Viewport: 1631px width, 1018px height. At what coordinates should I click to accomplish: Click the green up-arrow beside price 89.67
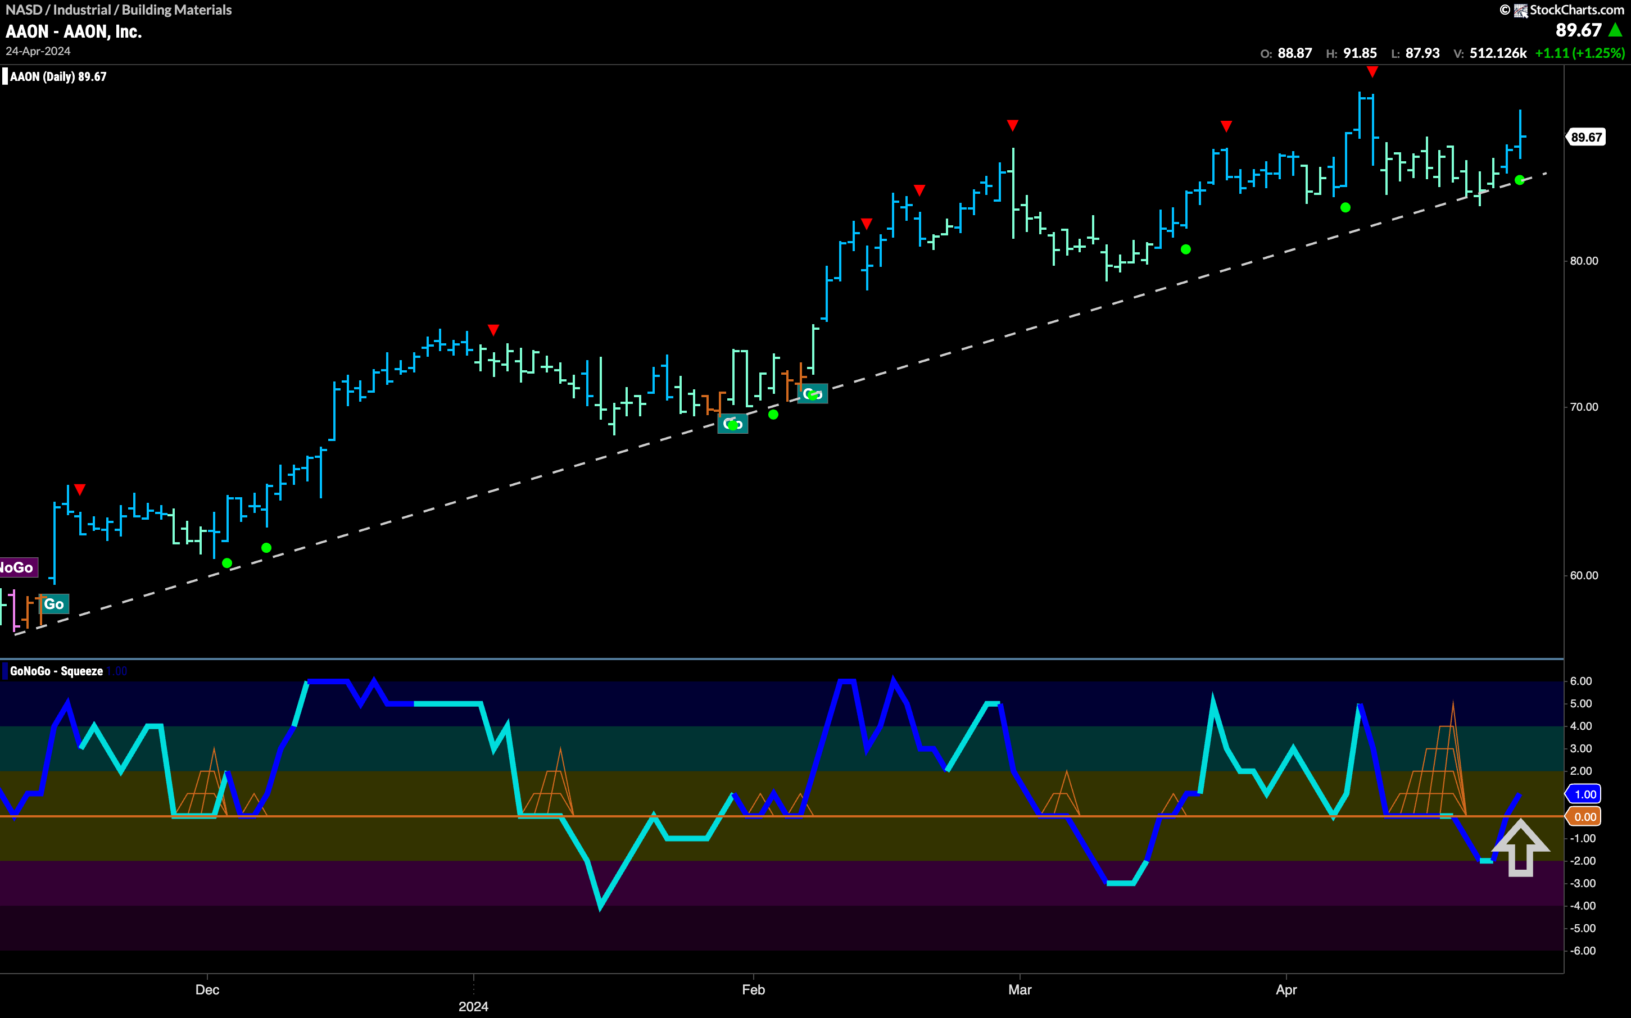click(1615, 30)
